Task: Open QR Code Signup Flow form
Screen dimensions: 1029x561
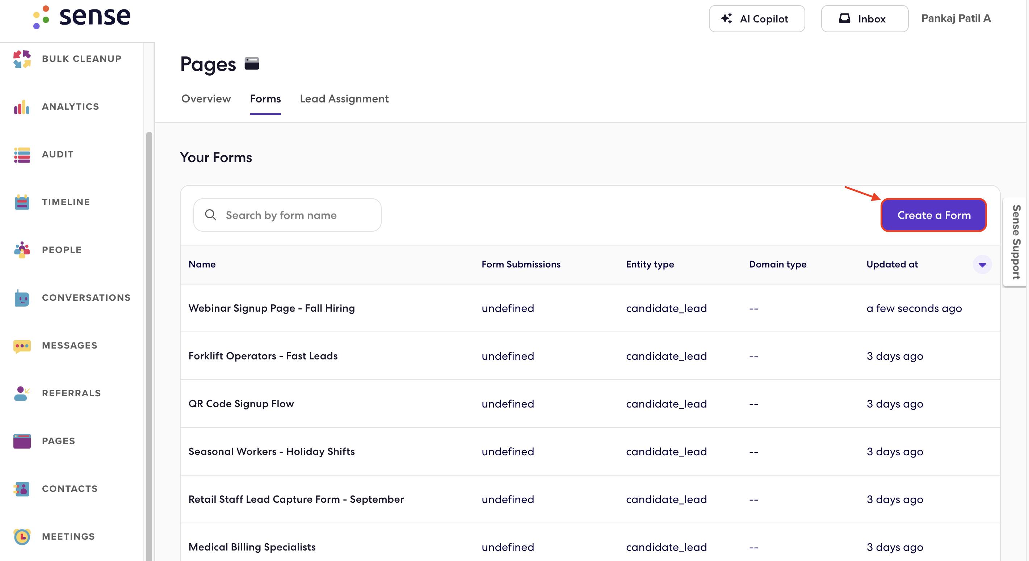Action: point(241,404)
